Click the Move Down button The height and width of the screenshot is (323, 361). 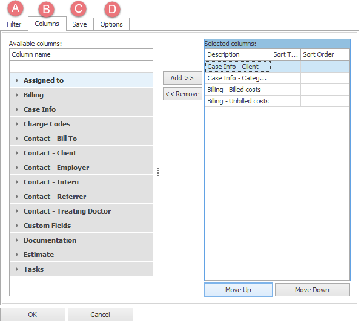point(312,290)
